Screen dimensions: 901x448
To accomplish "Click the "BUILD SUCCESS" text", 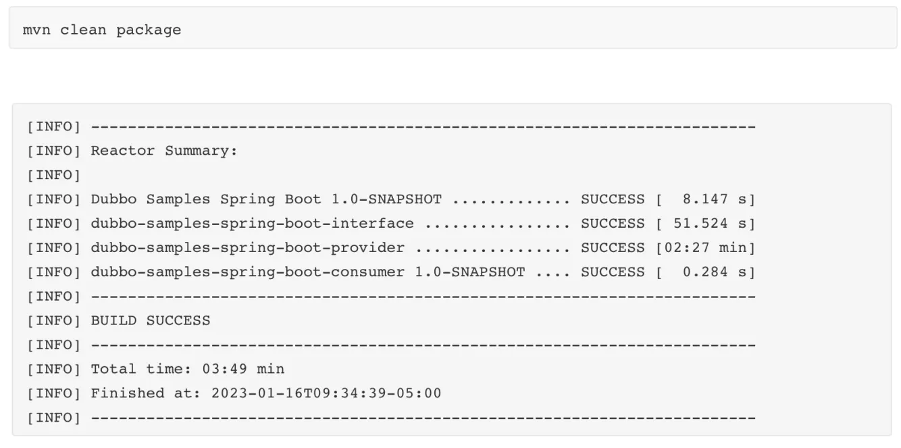I will tap(151, 321).
